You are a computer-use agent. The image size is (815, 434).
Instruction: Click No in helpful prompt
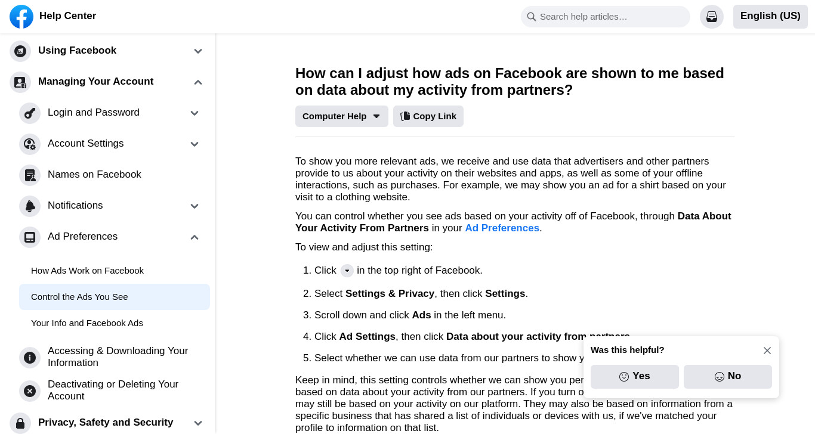click(728, 377)
